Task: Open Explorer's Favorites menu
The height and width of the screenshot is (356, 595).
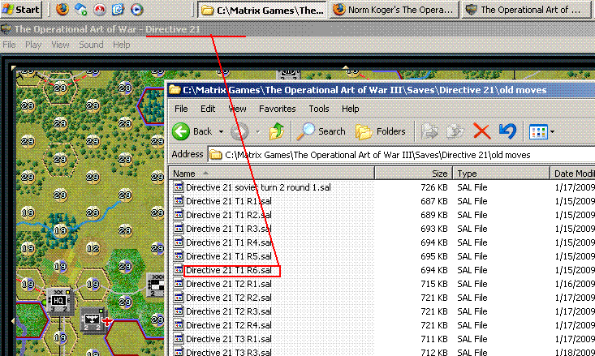Action: (277, 109)
